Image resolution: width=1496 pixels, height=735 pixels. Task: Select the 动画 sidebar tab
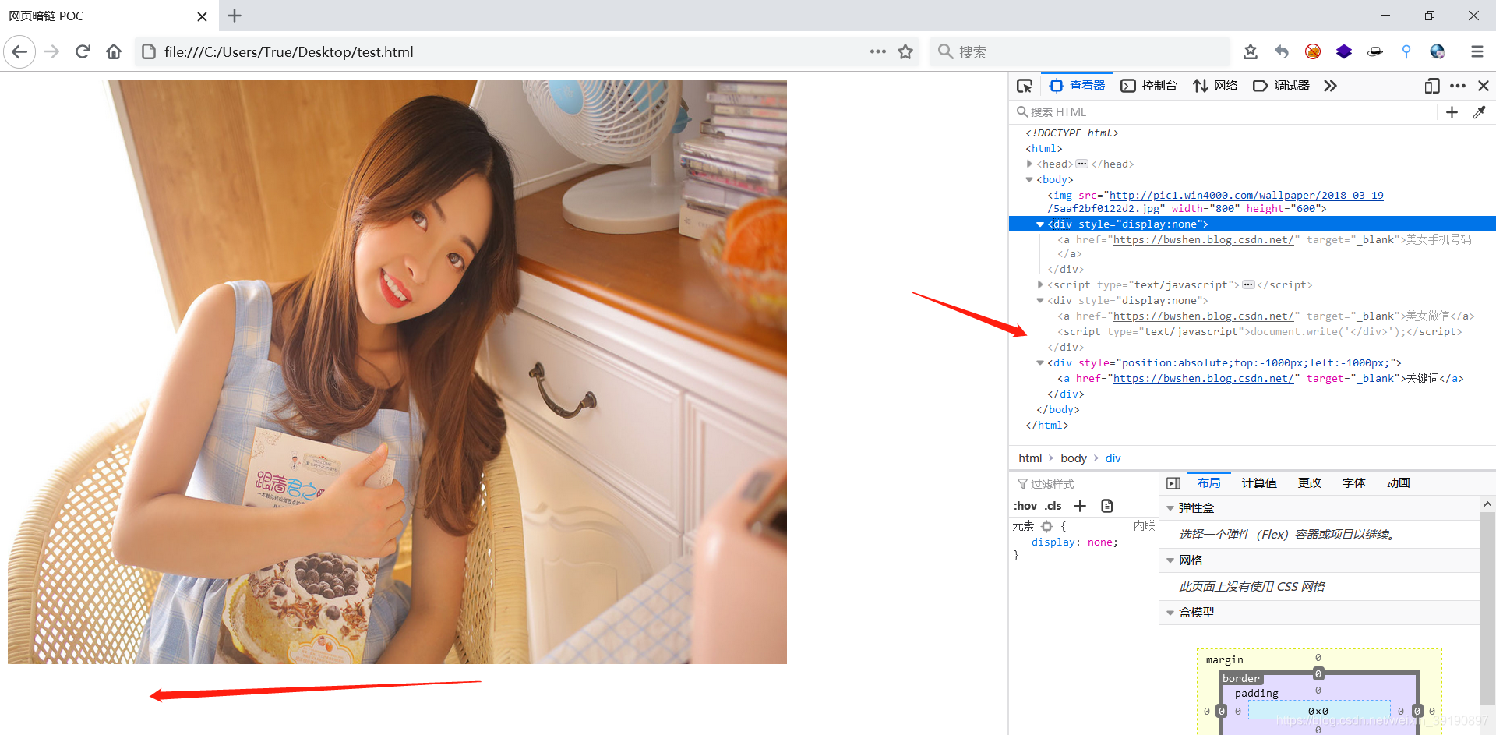tap(1399, 483)
